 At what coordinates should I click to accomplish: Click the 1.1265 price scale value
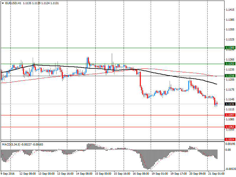click(230, 60)
